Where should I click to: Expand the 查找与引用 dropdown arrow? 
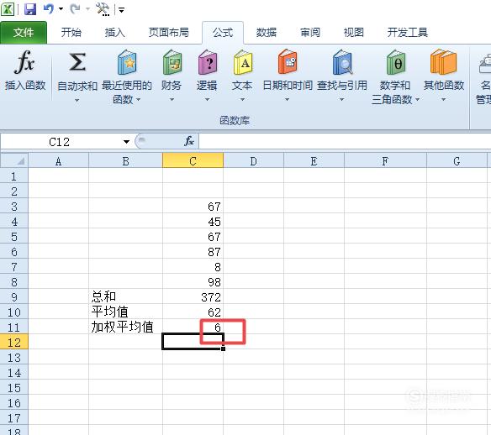point(341,100)
